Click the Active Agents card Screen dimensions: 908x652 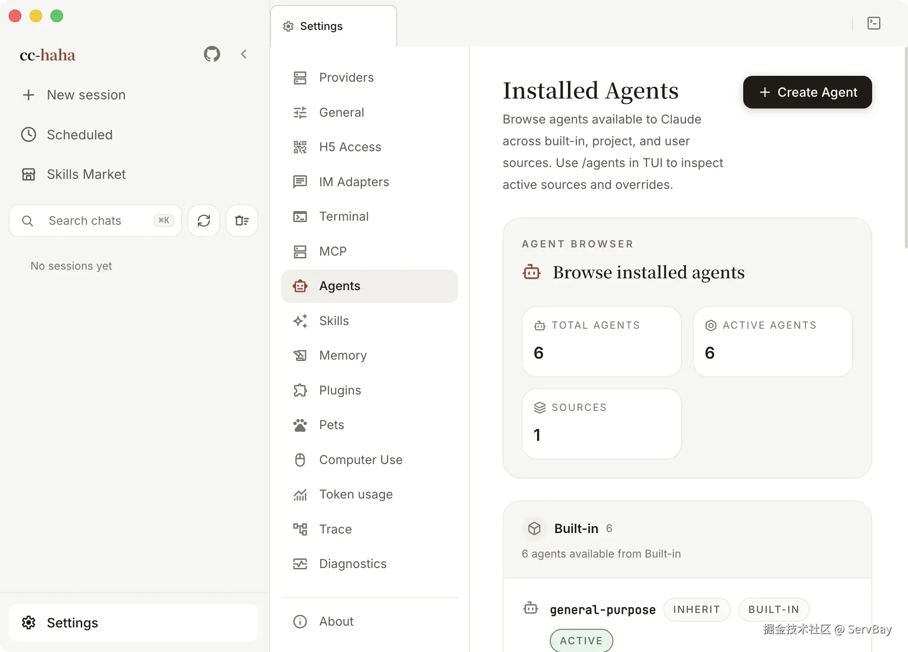coord(773,341)
